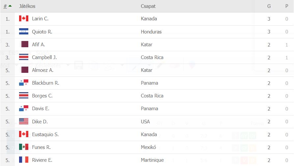Click the Martinique flag beside Riviere E.

[24, 160]
